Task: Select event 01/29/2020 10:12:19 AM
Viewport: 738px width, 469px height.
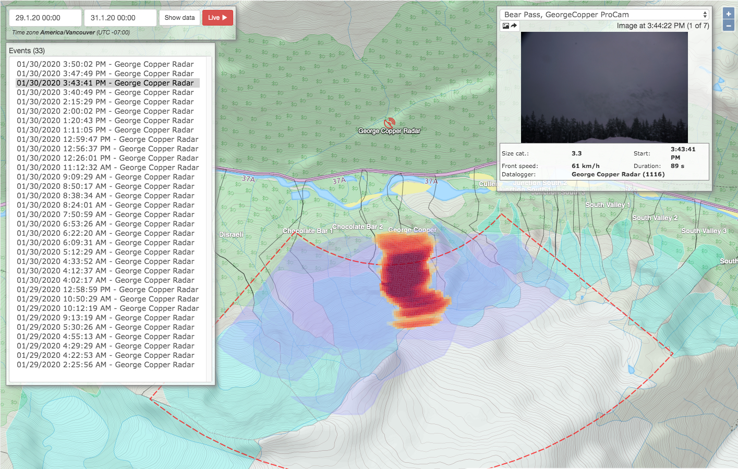Action: pyautogui.click(x=108, y=308)
